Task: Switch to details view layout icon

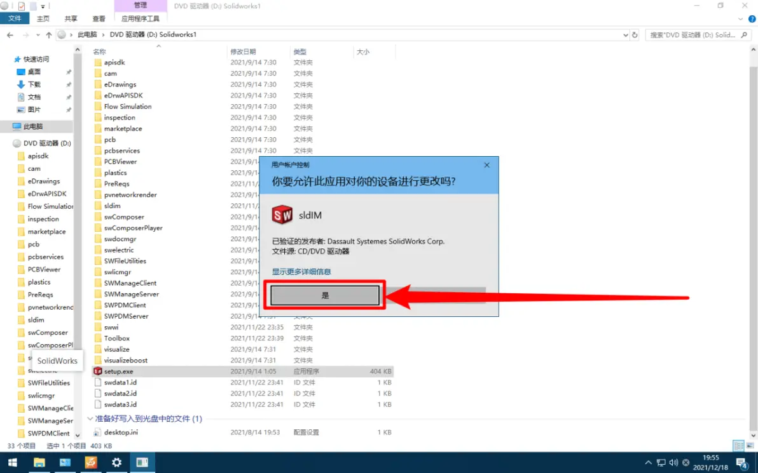Action: [x=738, y=446]
